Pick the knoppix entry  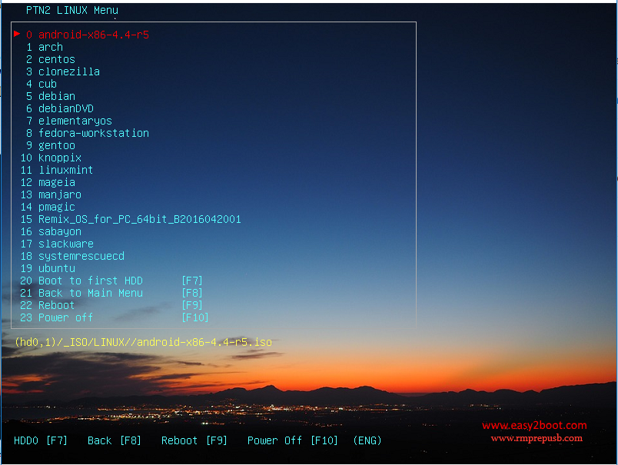click(51, 158)
